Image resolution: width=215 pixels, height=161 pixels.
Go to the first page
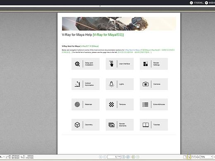(x=100, y=157)
